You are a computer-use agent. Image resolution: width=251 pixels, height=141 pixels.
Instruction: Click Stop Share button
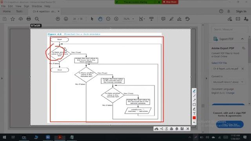tap(170, 2)
